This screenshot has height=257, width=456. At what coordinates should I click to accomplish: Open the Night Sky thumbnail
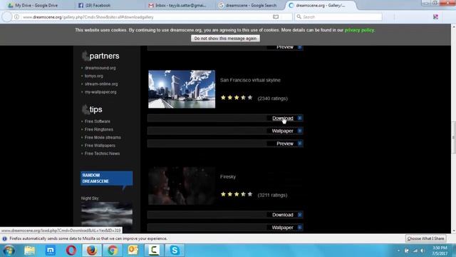(x=106, y=215)
